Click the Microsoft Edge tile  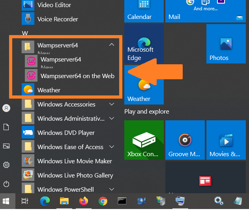144,44
